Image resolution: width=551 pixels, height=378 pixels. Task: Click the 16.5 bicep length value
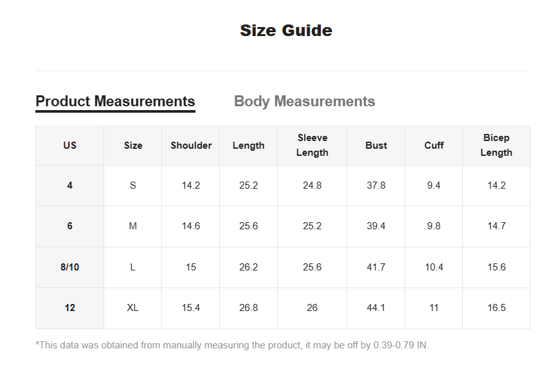(x=496, y=308)
